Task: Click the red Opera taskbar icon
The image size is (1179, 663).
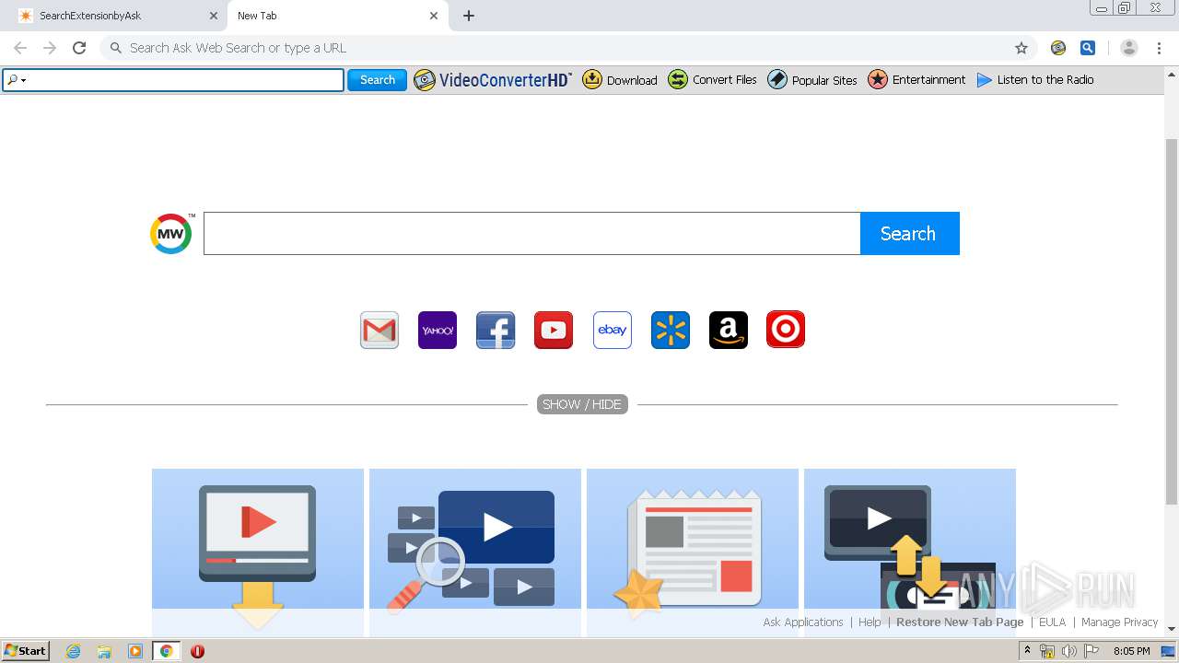Action: [x=197, y=651]
